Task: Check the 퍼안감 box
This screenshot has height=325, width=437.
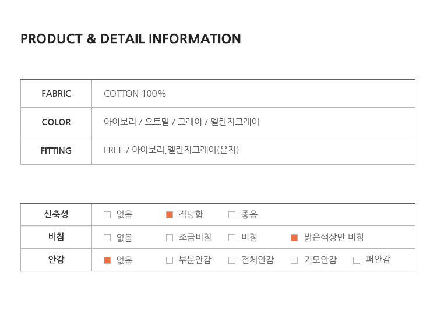Action: (357, 260)
